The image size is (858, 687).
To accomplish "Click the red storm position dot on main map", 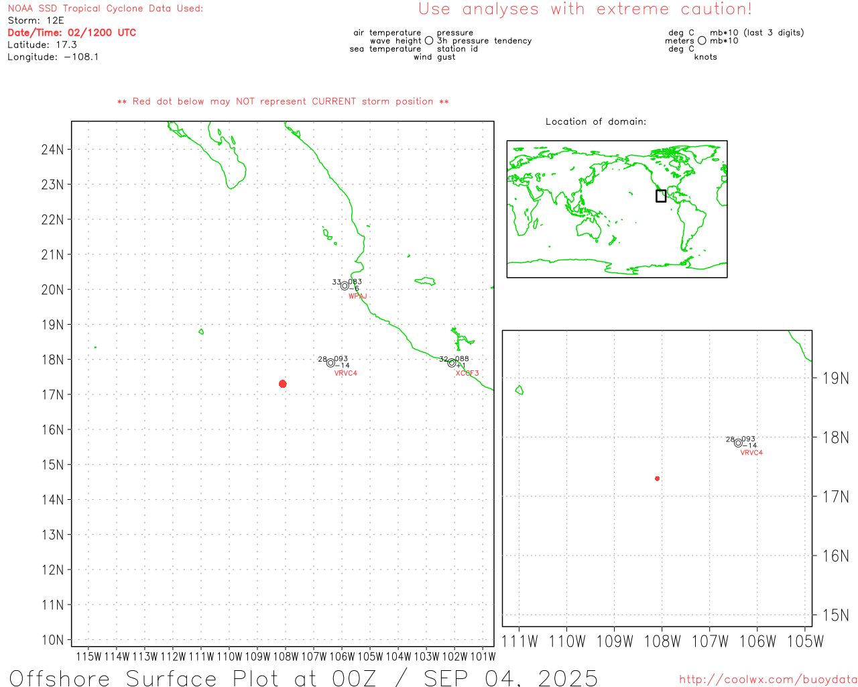I will (x=283, y=384).
